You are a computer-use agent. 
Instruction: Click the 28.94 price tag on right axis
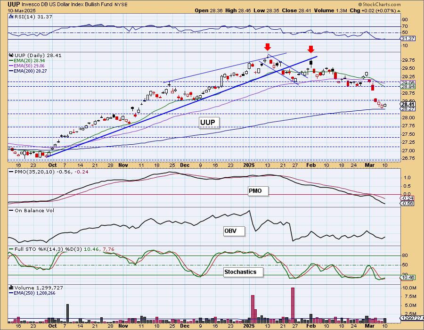408,87
